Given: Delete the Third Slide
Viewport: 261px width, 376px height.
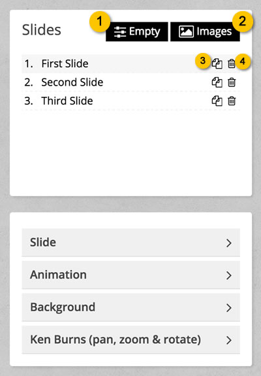Looking at the screenshot, I should pos(232,101).
